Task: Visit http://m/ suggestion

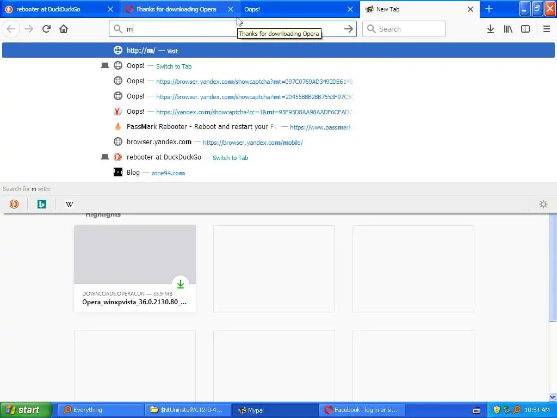Action: coord(278,50)
